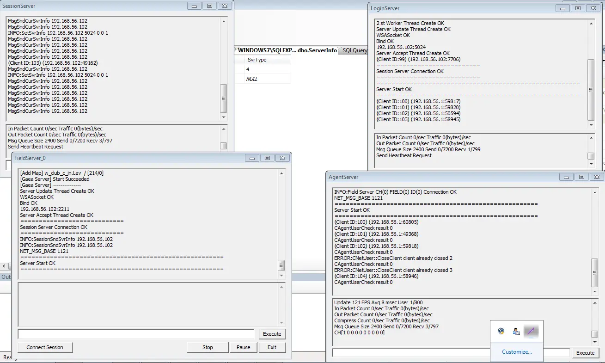Click Execute in the FieldServer_0 window
Viewport: 605px width, 363px height.
(272, 334)
